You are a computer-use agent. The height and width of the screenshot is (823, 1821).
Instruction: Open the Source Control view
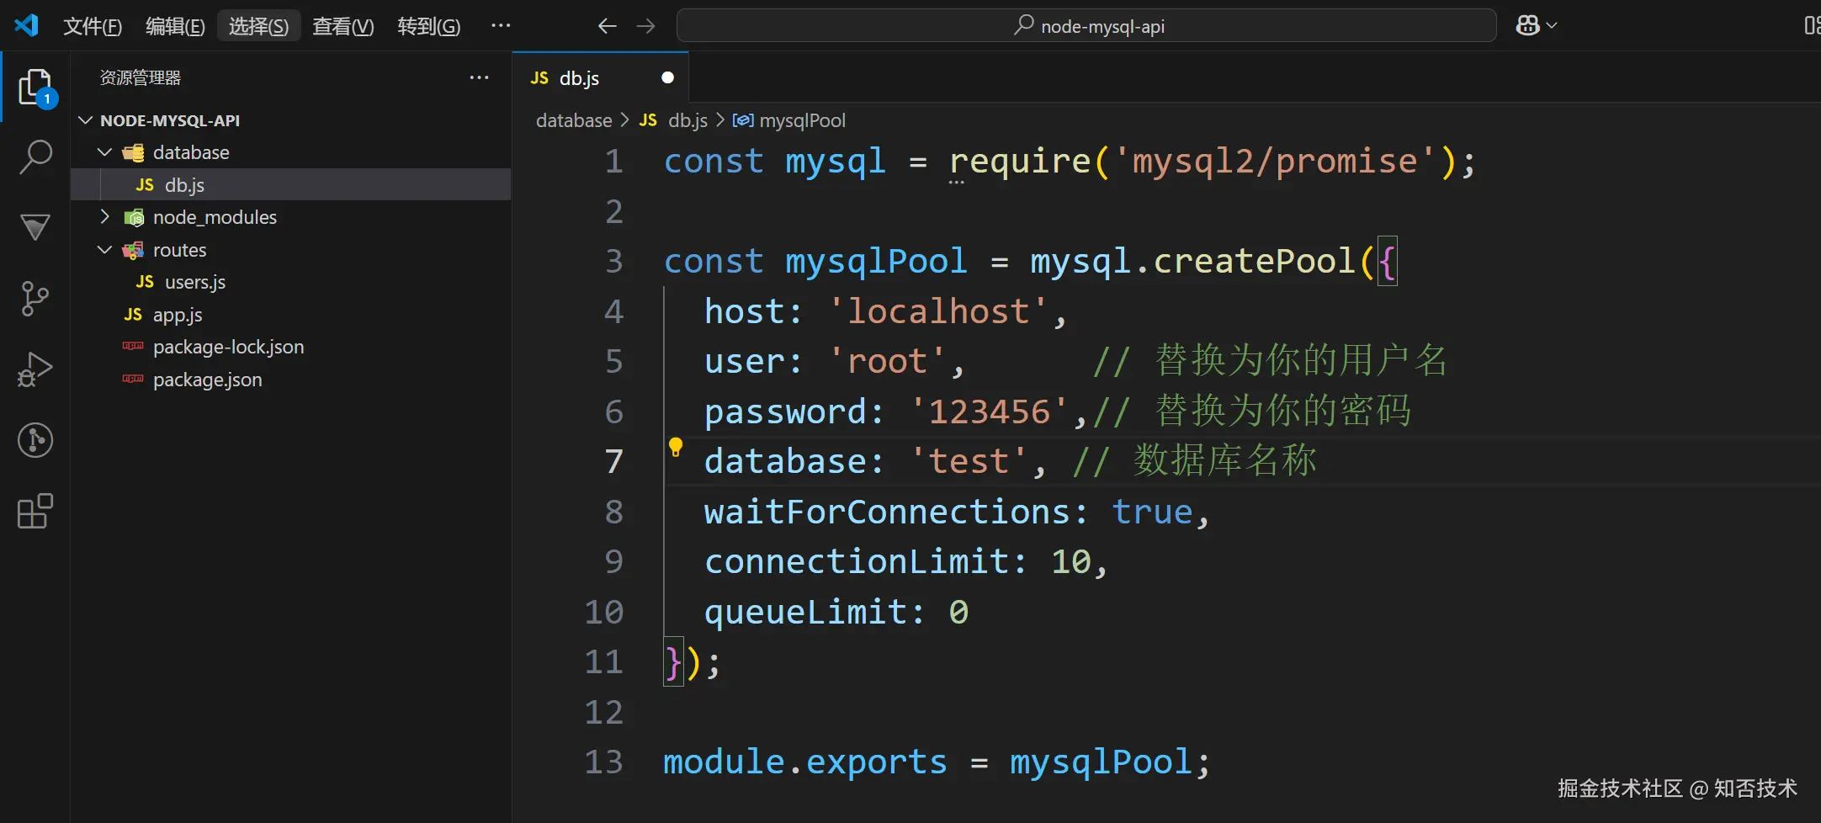point(35,298)
